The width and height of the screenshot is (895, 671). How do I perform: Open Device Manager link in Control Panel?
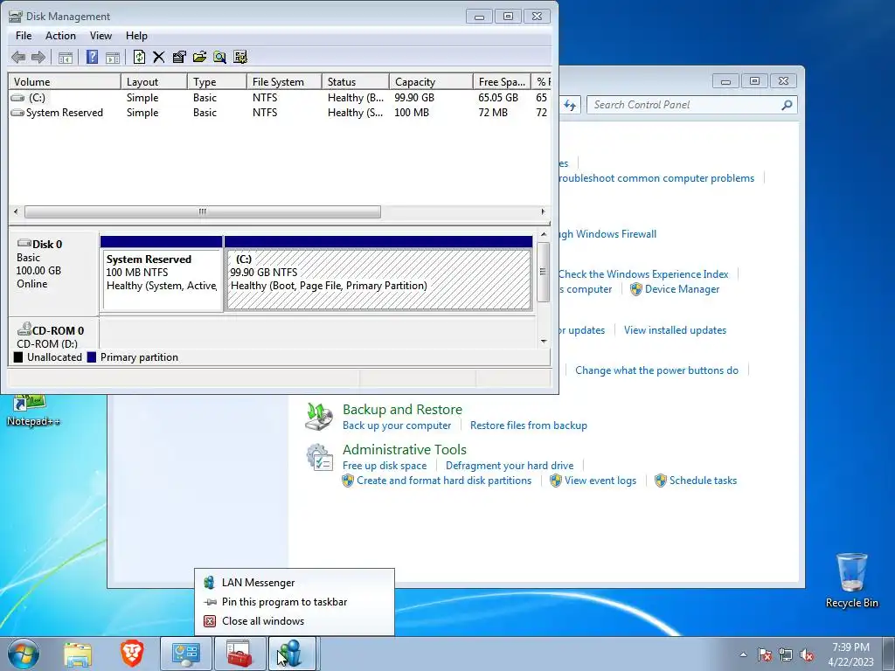(682, 289)
